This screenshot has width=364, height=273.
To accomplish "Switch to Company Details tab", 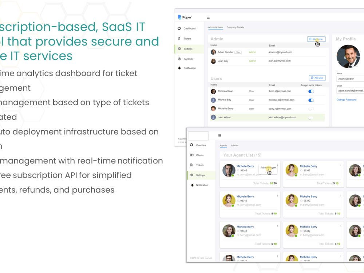I will [x=235, y=27].
